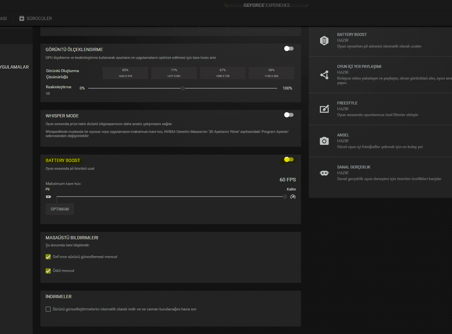Image resolution: width=452 pixels, height=334 pixels.
Task: Click the battery icon under Pil
Action: 48,197
